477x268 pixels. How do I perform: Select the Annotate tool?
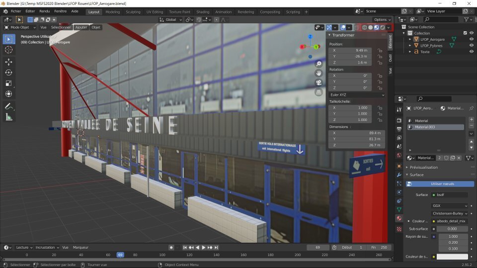tap(8, 106)
